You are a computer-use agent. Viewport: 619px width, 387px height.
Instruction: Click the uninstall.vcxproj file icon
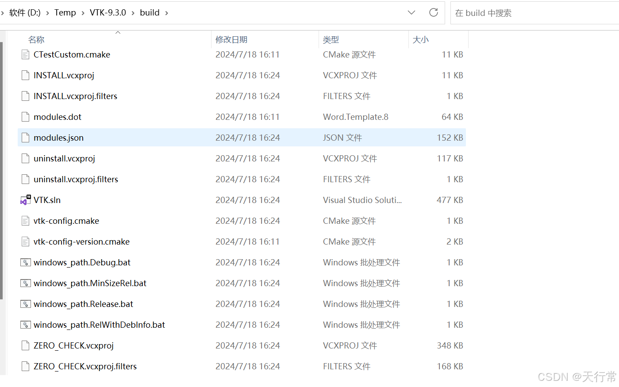point(26,158)
